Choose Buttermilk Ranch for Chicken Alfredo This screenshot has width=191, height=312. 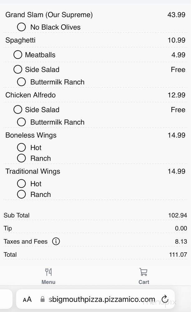pos(21,122)
